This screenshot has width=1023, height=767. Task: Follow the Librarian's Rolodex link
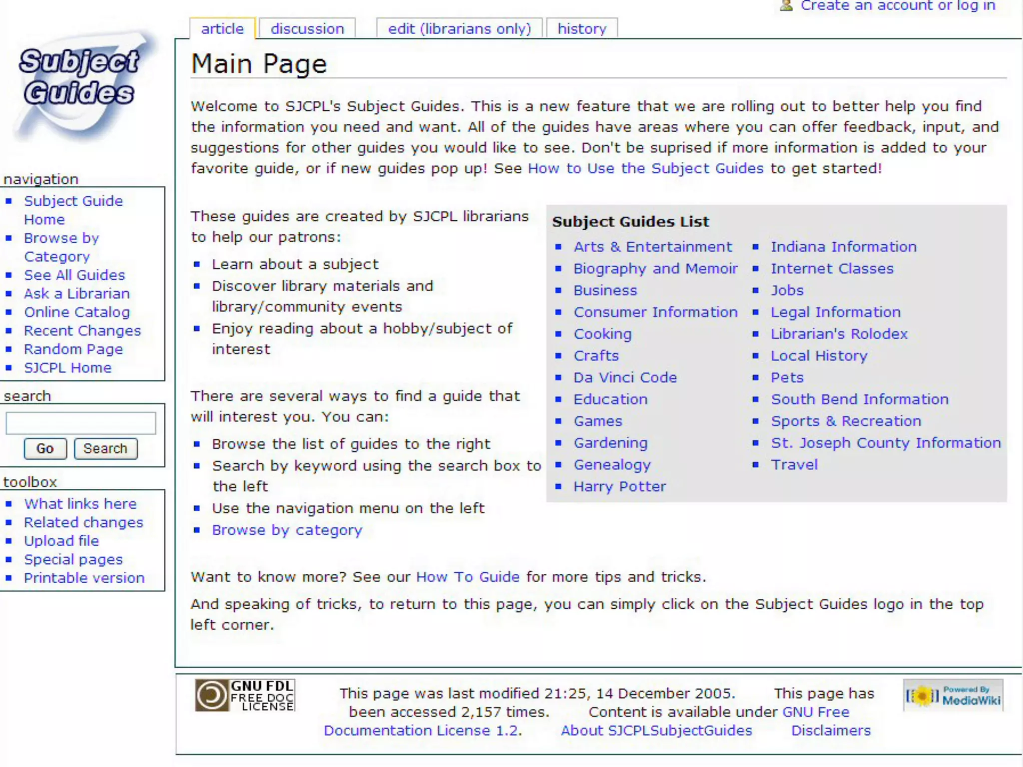839,334
